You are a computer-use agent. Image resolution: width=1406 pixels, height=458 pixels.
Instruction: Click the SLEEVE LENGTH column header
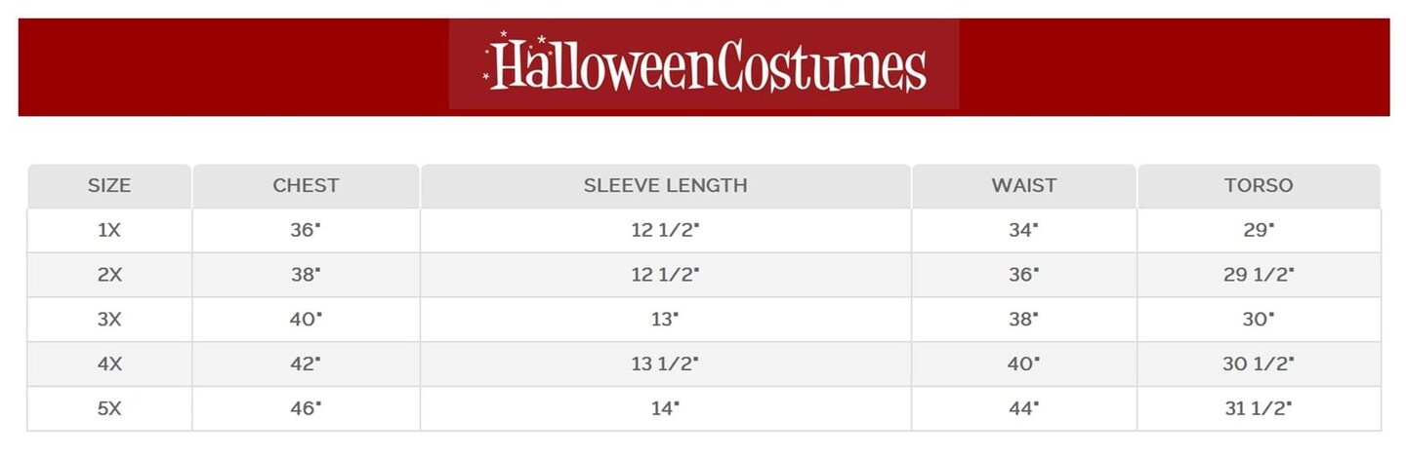665,185
